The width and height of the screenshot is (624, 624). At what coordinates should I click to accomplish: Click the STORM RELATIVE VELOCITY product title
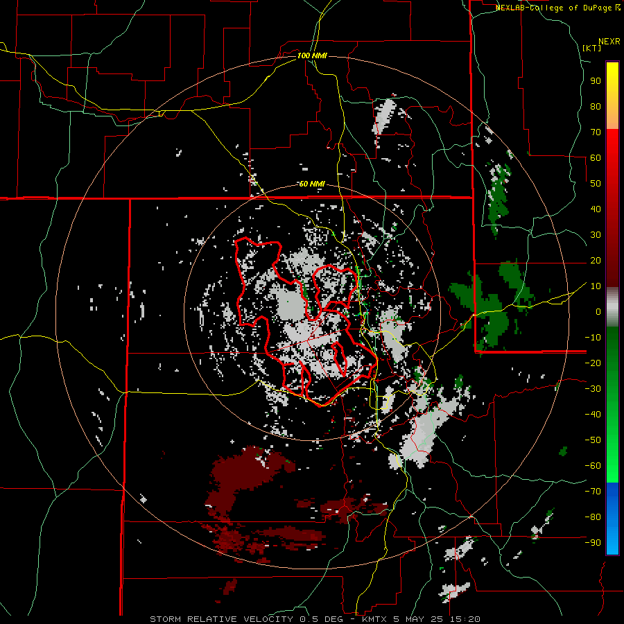click(221, 619)
